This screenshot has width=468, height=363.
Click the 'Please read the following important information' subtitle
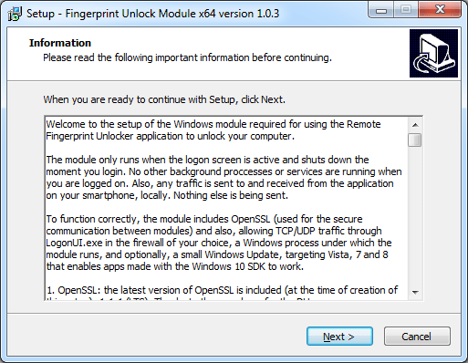pyautogui.click(x=187, y=57)
